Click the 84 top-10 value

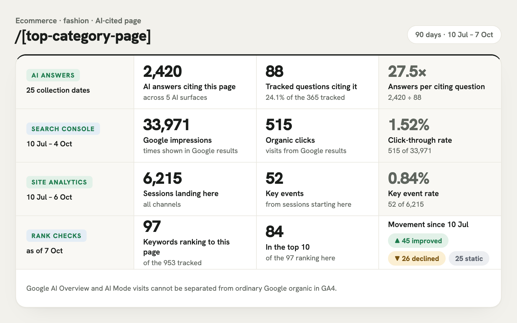274,232
